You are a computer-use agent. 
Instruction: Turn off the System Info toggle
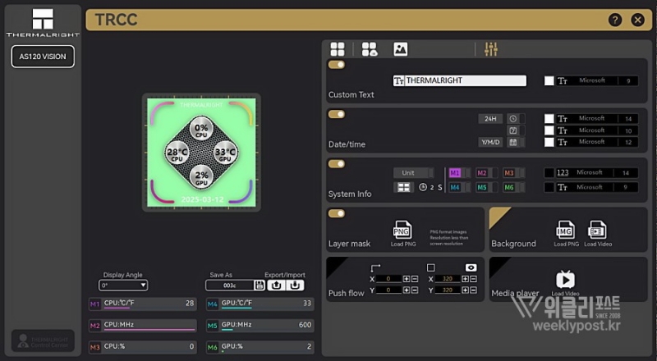coord(336,164)
